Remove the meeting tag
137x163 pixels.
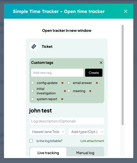(90, 91)
